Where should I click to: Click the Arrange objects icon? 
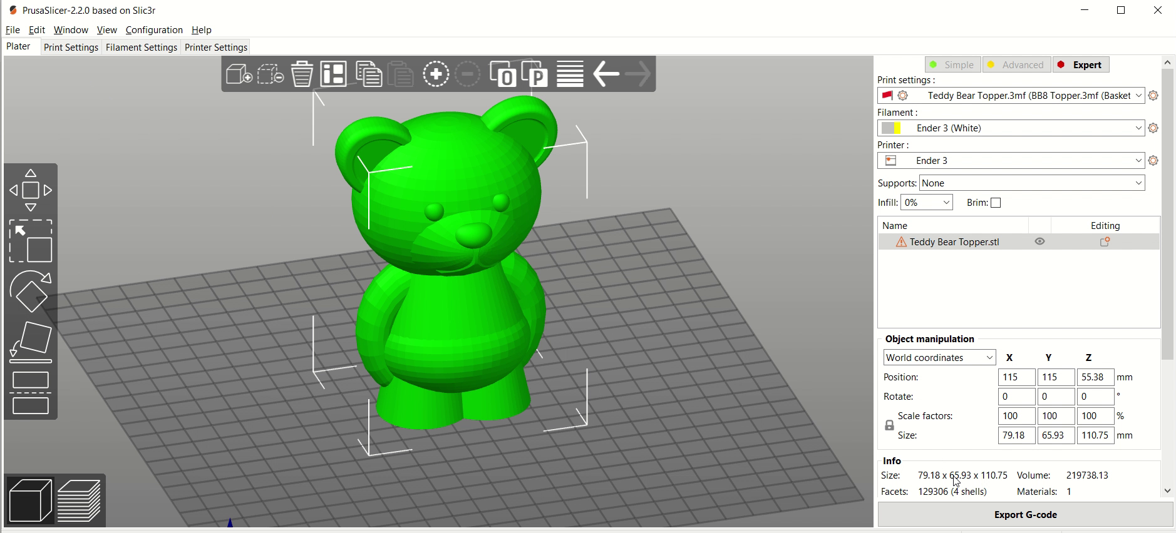coord(334,74)
